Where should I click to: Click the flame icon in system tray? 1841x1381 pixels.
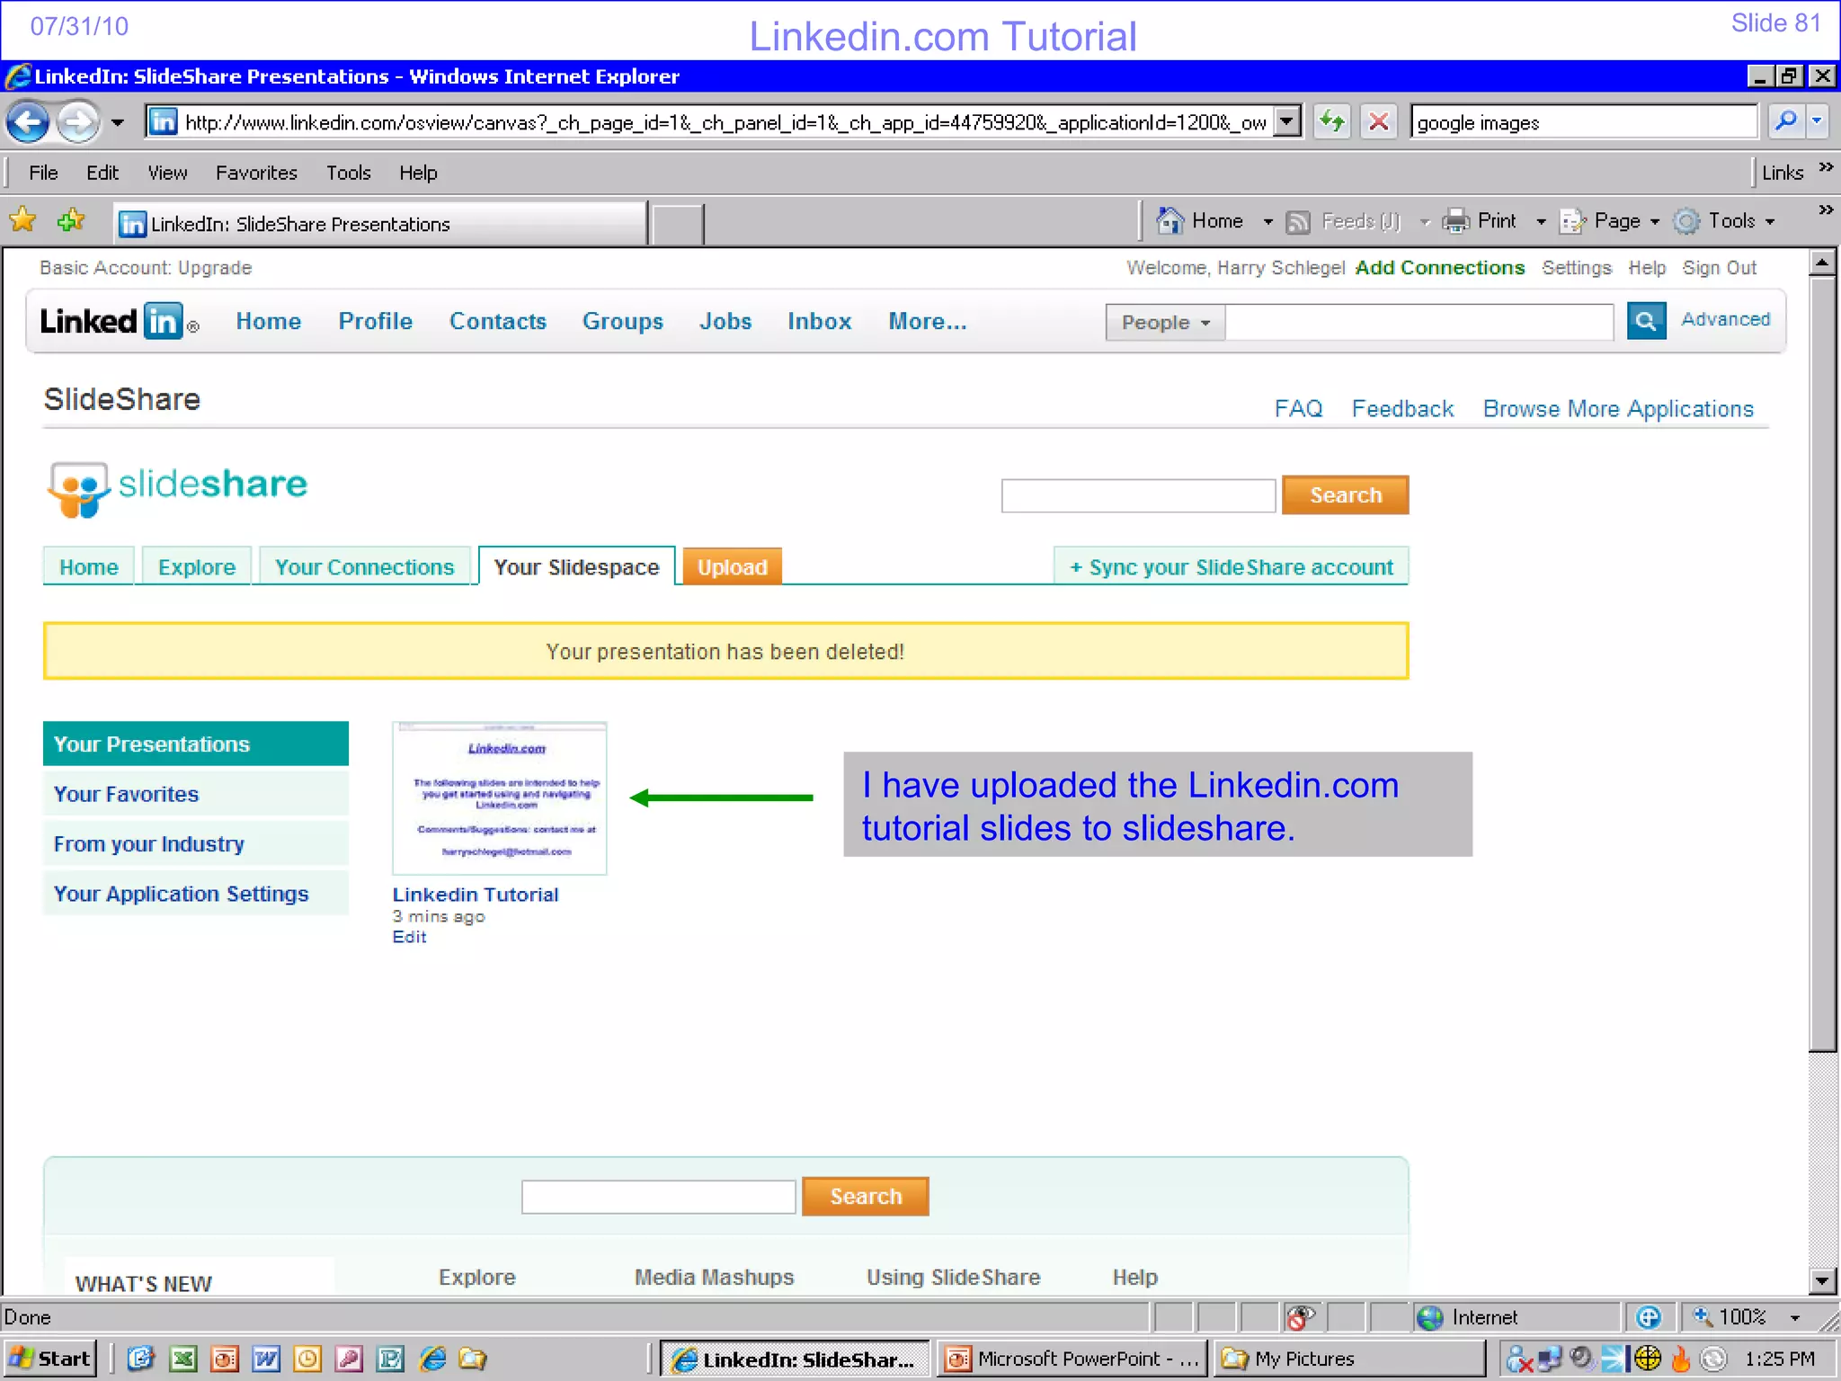coord(1680,1359)
